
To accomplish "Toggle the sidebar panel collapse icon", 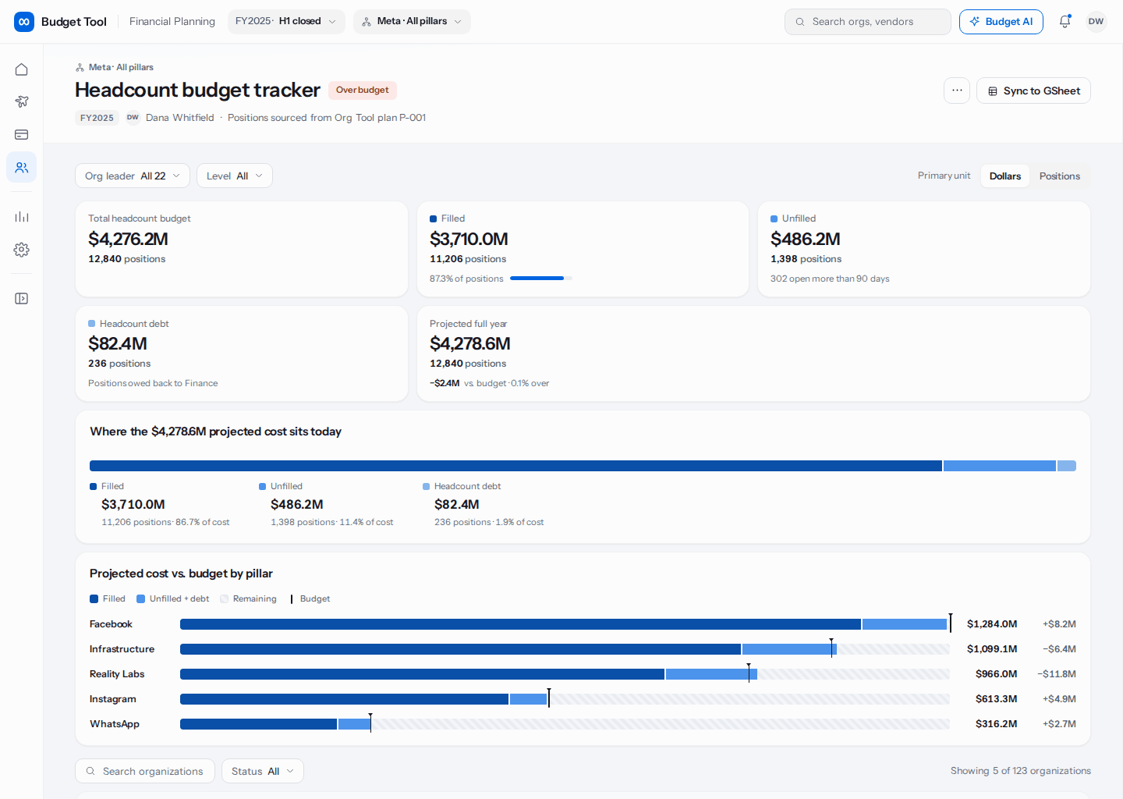I will (x=21, y=299).
